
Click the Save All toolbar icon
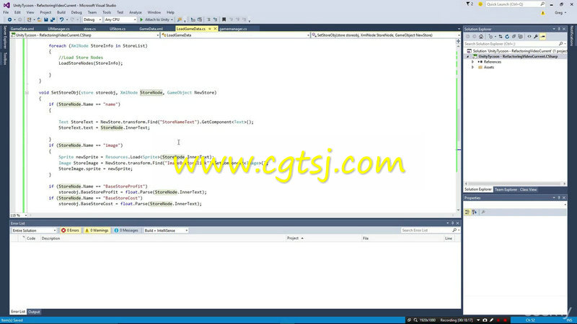pyautogui.click(x=53, y=19)
